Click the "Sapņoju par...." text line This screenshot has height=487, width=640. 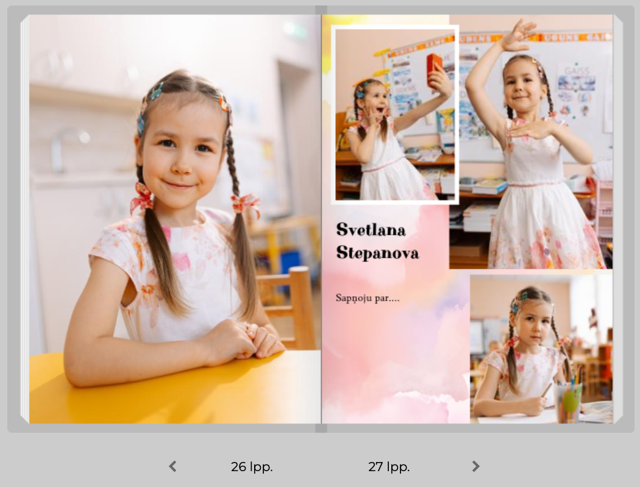tap(368, 299)
